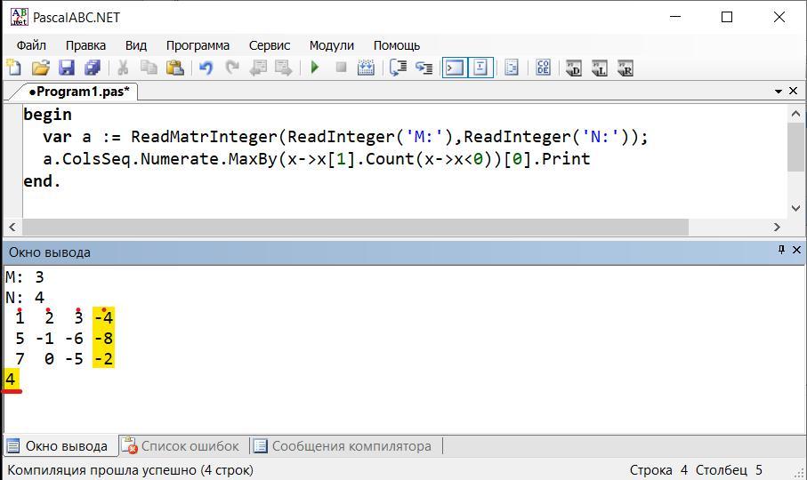Open the Программа menu
This screenshot has height=480, width=807.
[x=198, y=44]
